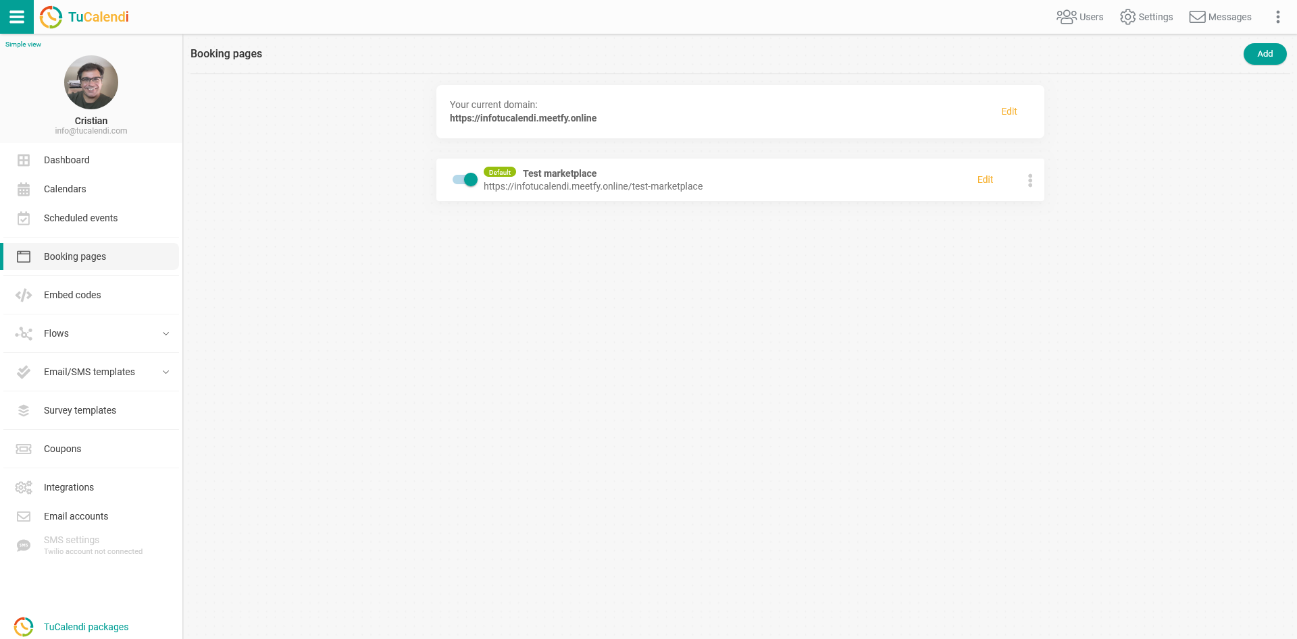Viewport: 1297px width, 639px height.
Task: Click the Users label in header
Action: 1091,17
